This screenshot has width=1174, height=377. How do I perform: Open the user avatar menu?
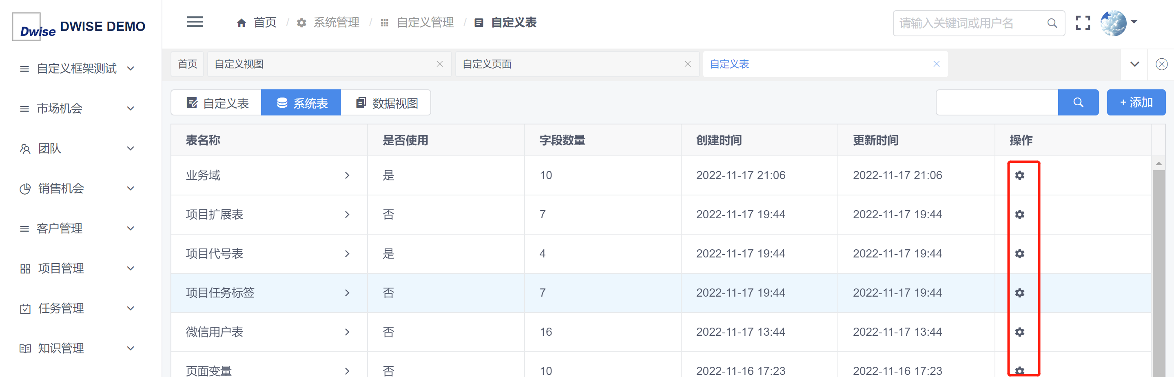1119,23
